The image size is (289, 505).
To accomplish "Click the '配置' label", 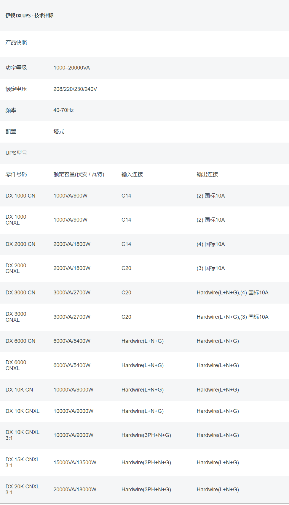I will coord(11,132).
